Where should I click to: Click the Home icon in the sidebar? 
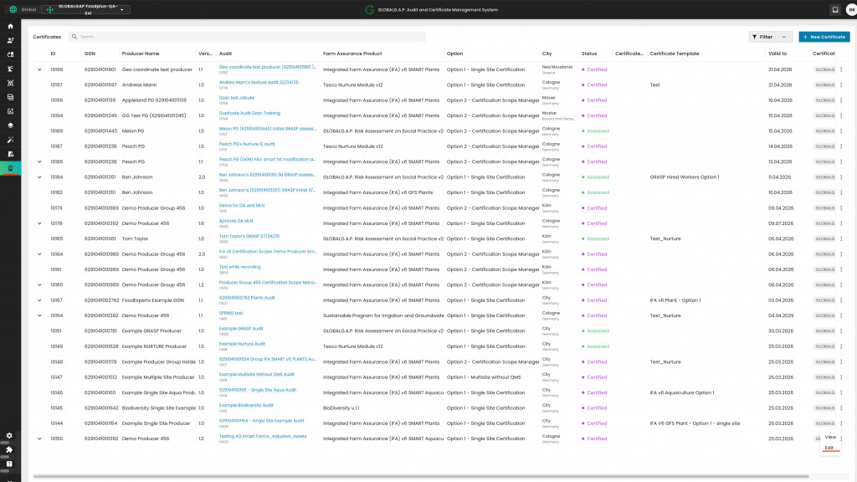click(10, 26)
